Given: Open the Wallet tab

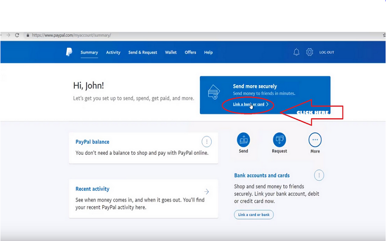Looking at the screenshot, I should [x=171, y=53].
